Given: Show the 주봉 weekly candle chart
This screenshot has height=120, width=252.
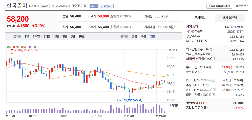Looking at the screenshot, I should coord(143,36).
